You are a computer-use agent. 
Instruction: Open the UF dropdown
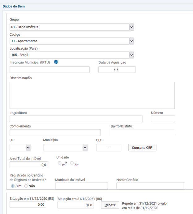20,148
